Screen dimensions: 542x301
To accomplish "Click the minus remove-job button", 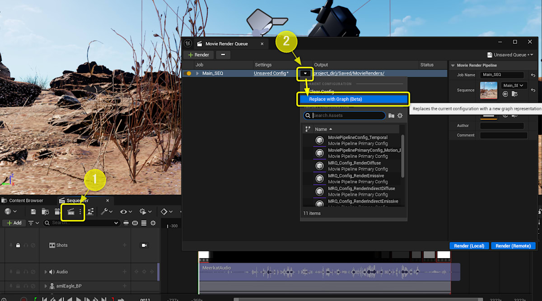I will click(x=223, y=55).
